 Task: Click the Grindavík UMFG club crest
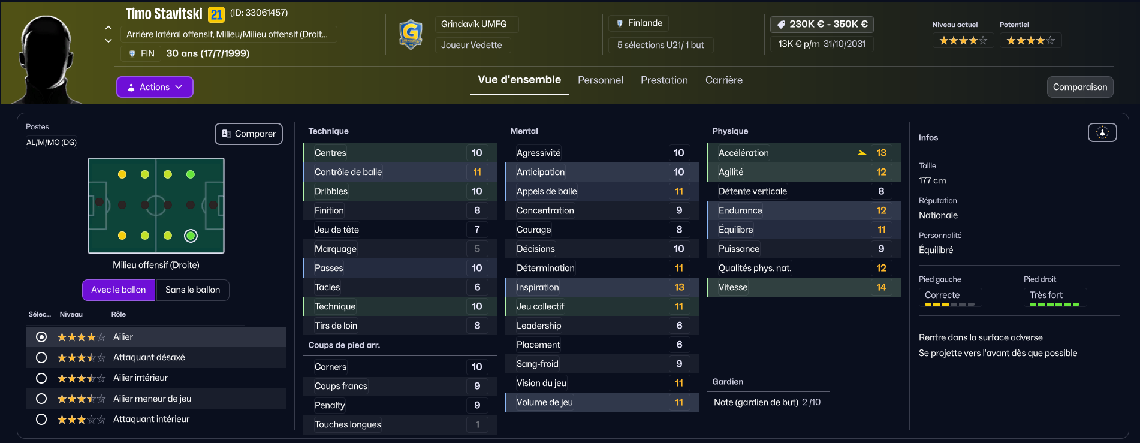pyautogui.click(x=411, y=34)
